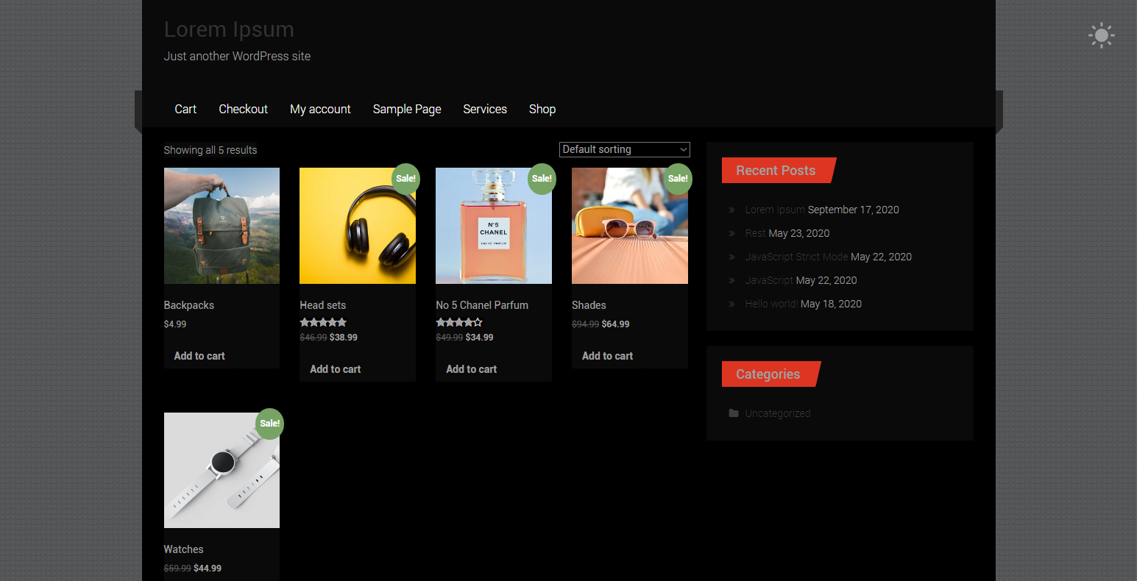Image resolution: width=1148 pixels, height=581 pixels.
Task: Open My account from the navigation
Action: (320, 109)
